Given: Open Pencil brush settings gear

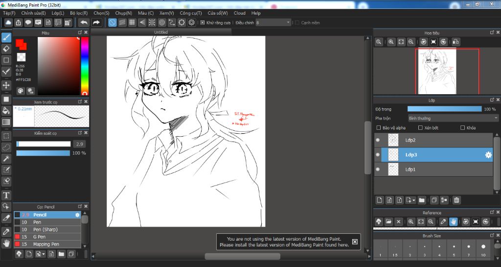Looking at the screenshot, I should pos(77,215).
